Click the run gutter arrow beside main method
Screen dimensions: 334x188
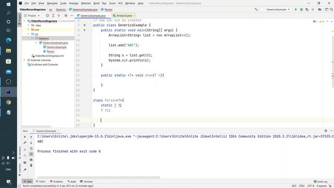click(x=85, y=30)
